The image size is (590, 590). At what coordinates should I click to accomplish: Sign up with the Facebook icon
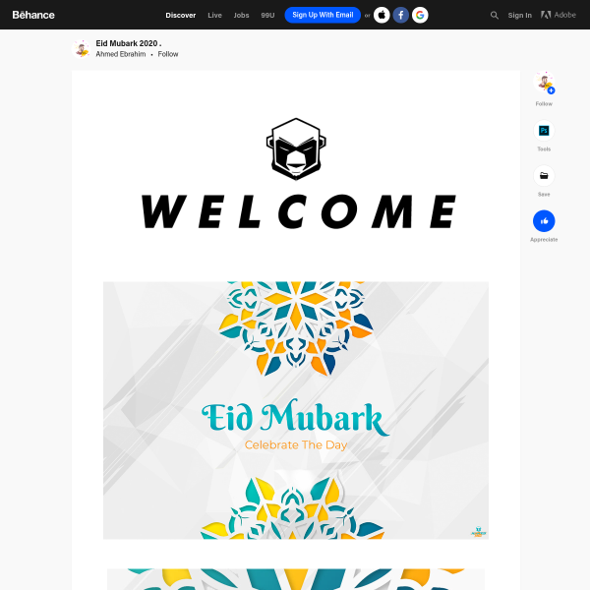click(x=401, y=15)
